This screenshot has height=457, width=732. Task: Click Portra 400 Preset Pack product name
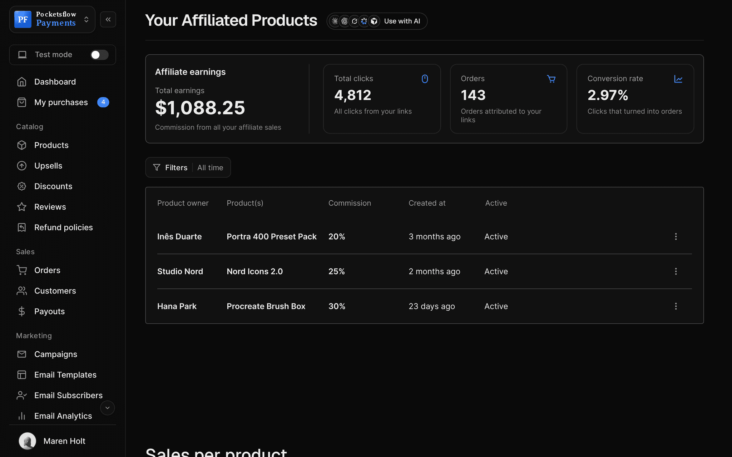pyautogui.click(x=272, y=237)
